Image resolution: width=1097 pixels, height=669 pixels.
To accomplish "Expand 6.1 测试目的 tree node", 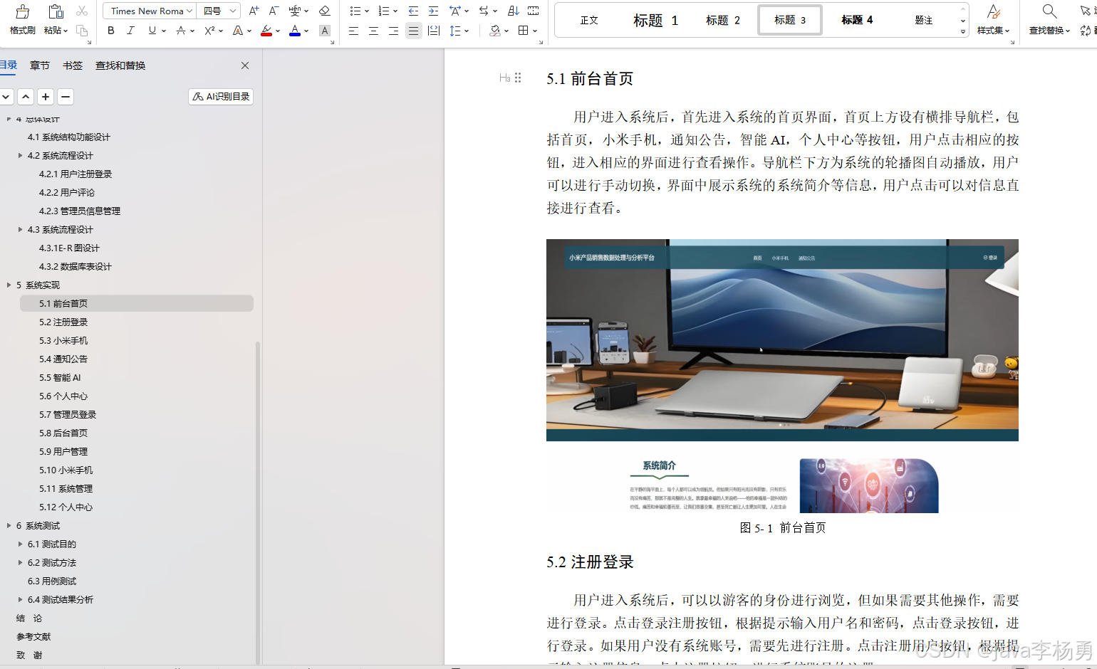I will click(x=20, y=544).
